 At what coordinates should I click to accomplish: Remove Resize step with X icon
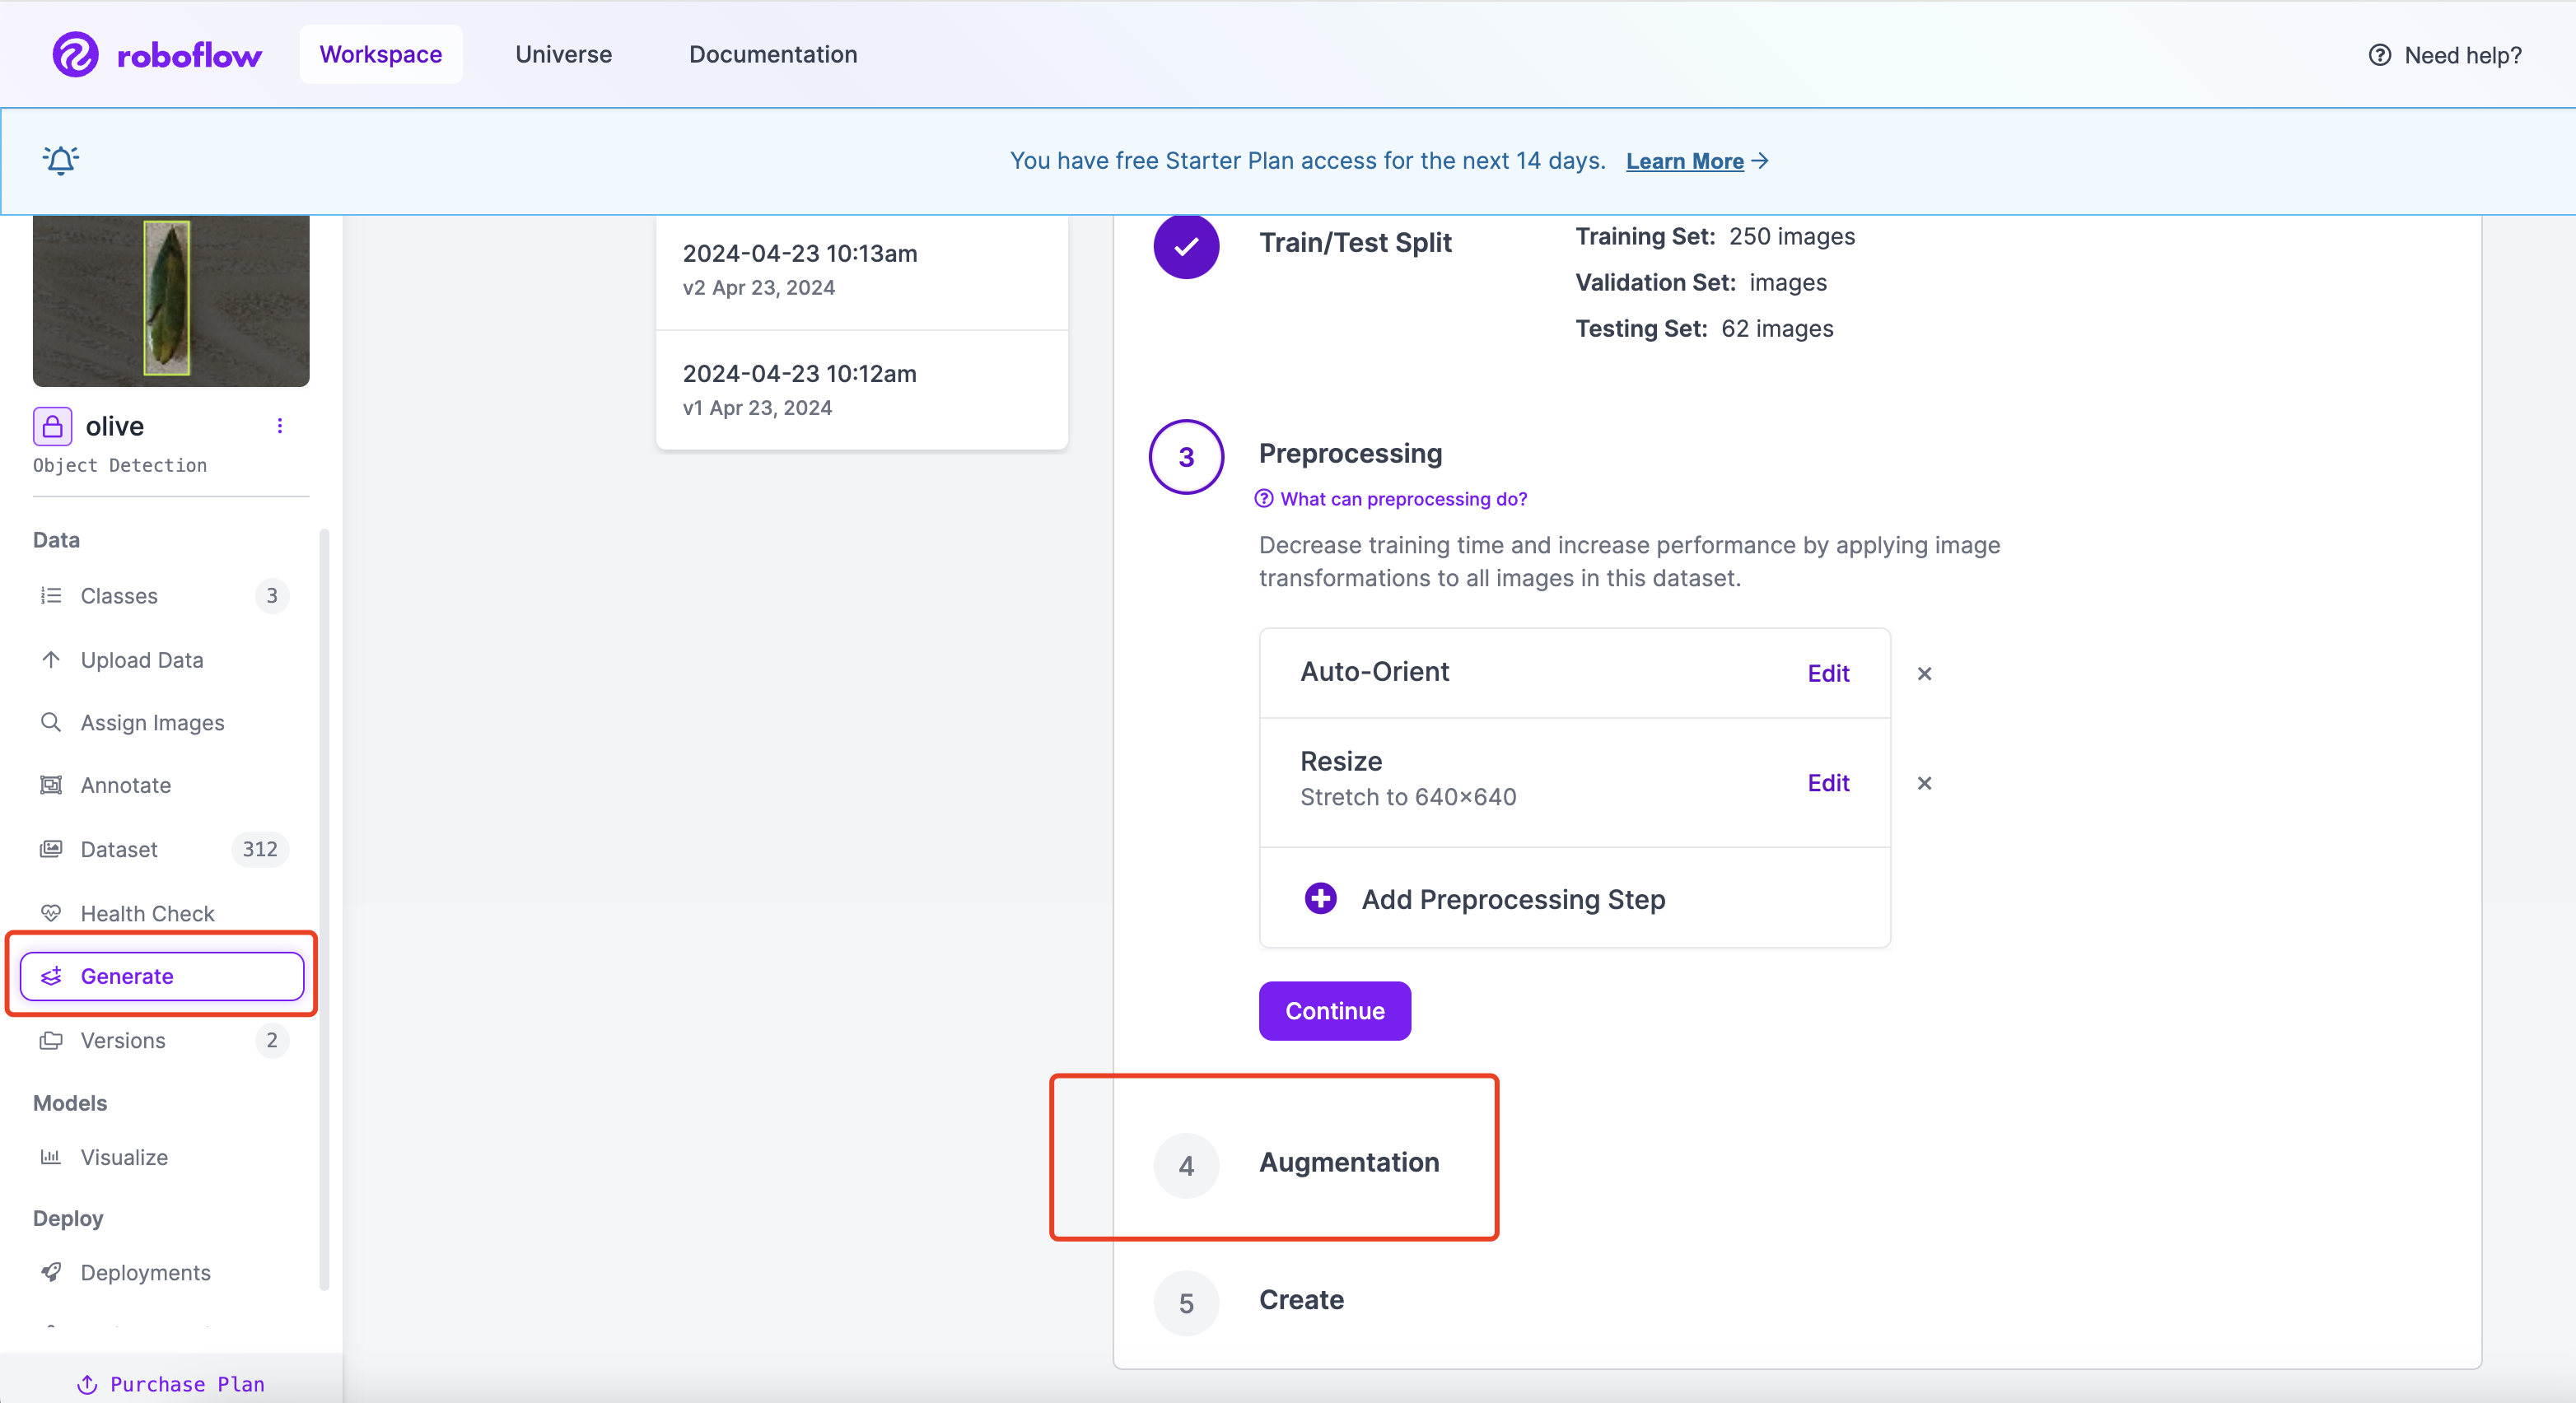coord(1923,783)
